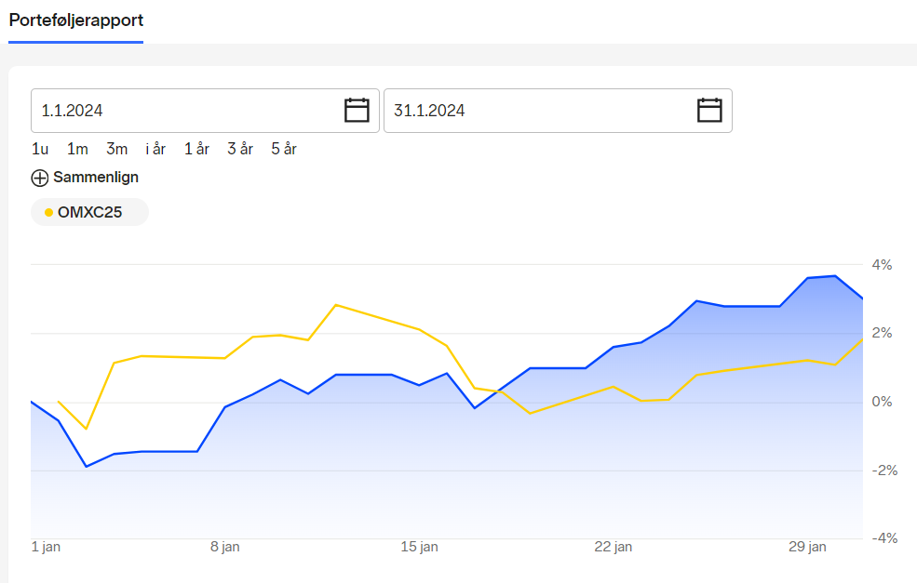Click the plus icon beside Sammenlign
The image size is (917, 583).
click(40, 179)
